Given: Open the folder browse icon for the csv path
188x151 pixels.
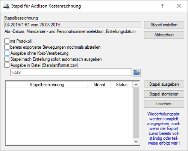Looking at the screenshot, I should pyautogui.click(x=137, y=72).
